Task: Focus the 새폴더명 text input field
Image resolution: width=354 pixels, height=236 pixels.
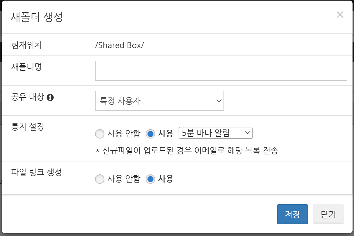Action: pyautogui.click(x=221, y=71)
